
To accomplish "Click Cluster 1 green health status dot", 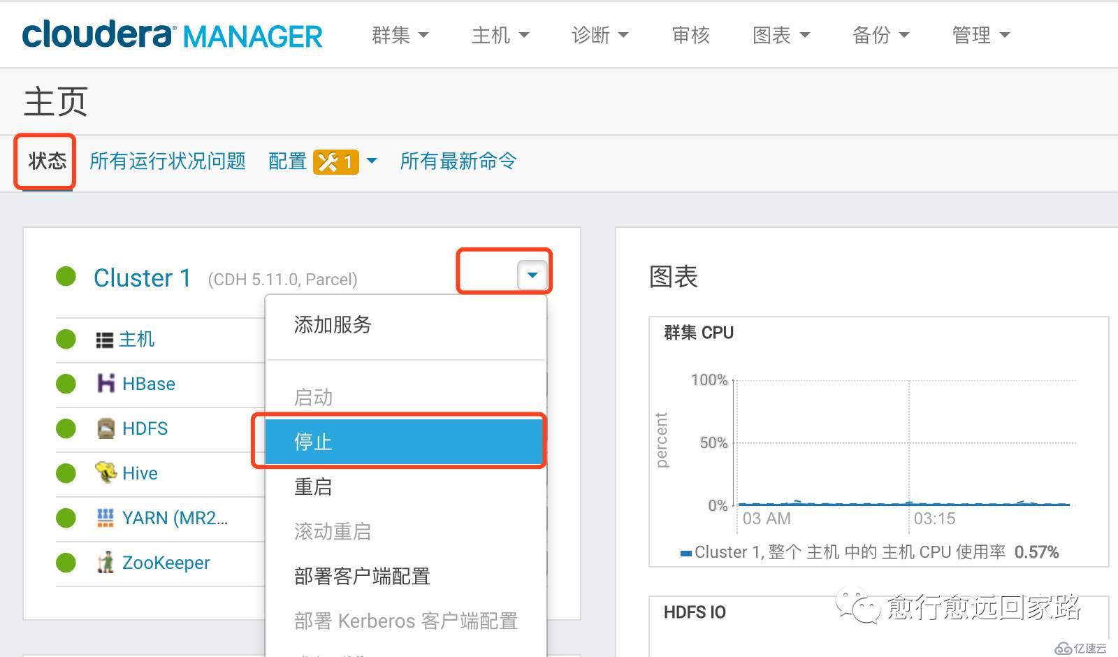I will (x=66, y=277).
